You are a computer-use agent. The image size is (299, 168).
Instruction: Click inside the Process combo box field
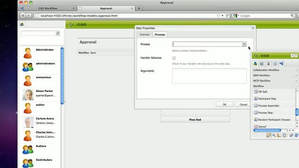point(207,44)
